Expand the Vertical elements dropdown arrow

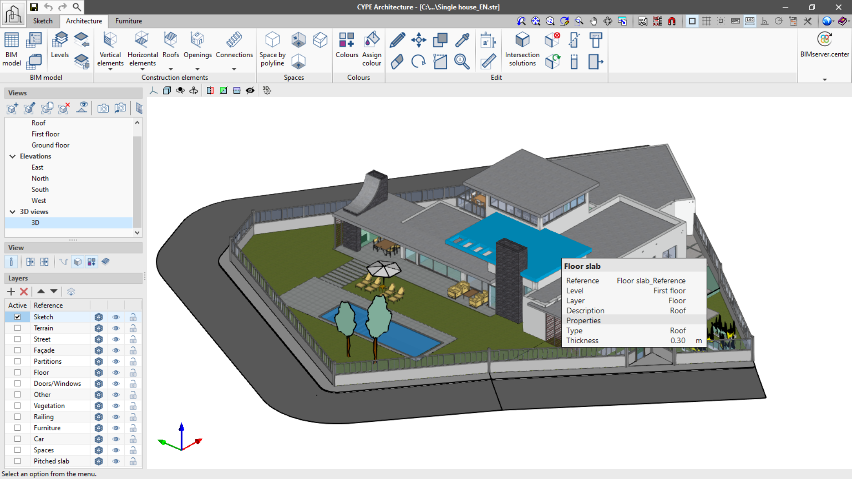point(110,69)
